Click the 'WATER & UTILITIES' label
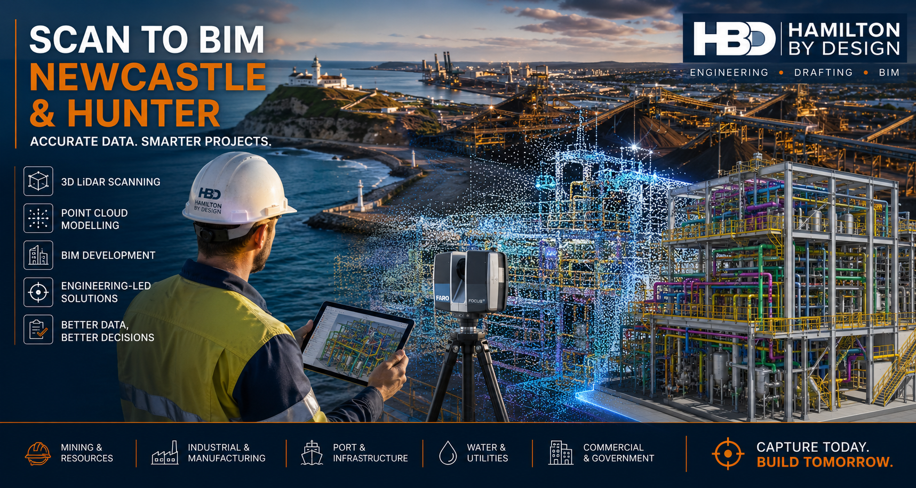916x488 pixels. point(487,453)
